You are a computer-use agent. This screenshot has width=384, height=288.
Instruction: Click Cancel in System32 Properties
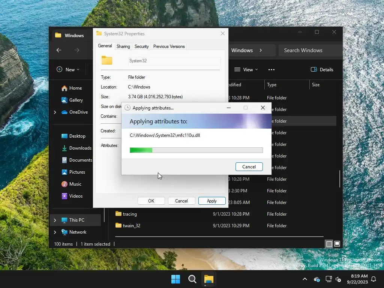tap(181, 201)
